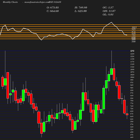140x140 pixels.
Task: Click the highest peak of the white indicator line
Action: click(x=111, y=22)
